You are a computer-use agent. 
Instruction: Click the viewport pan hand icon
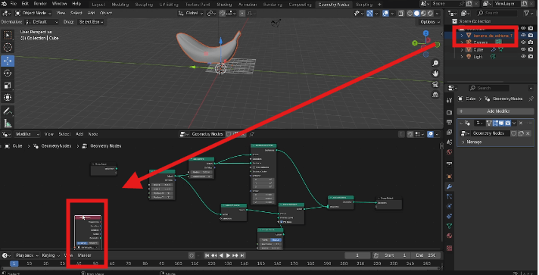[x=435, y=73]
